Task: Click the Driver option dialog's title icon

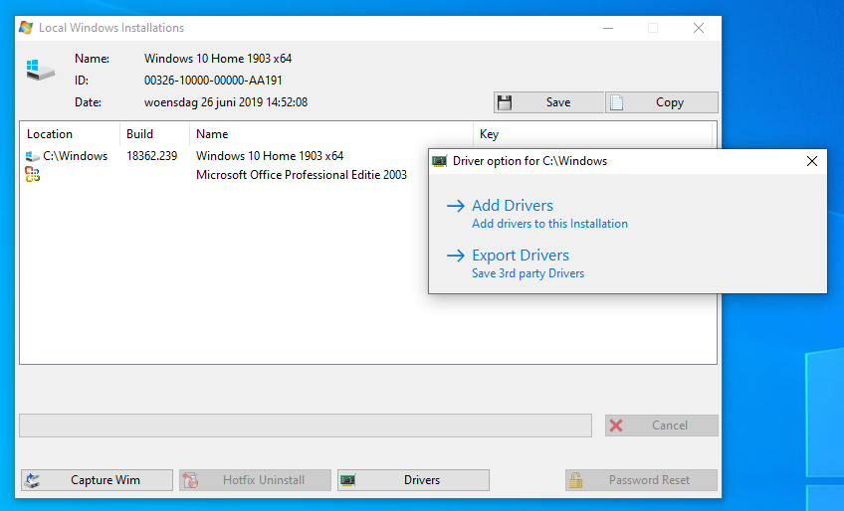Action: tap(439, 161)
